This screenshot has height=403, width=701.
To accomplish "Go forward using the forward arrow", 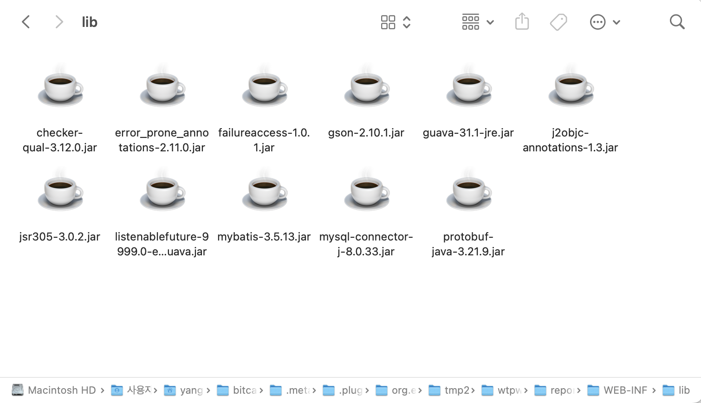I will [x=59, y=22].
